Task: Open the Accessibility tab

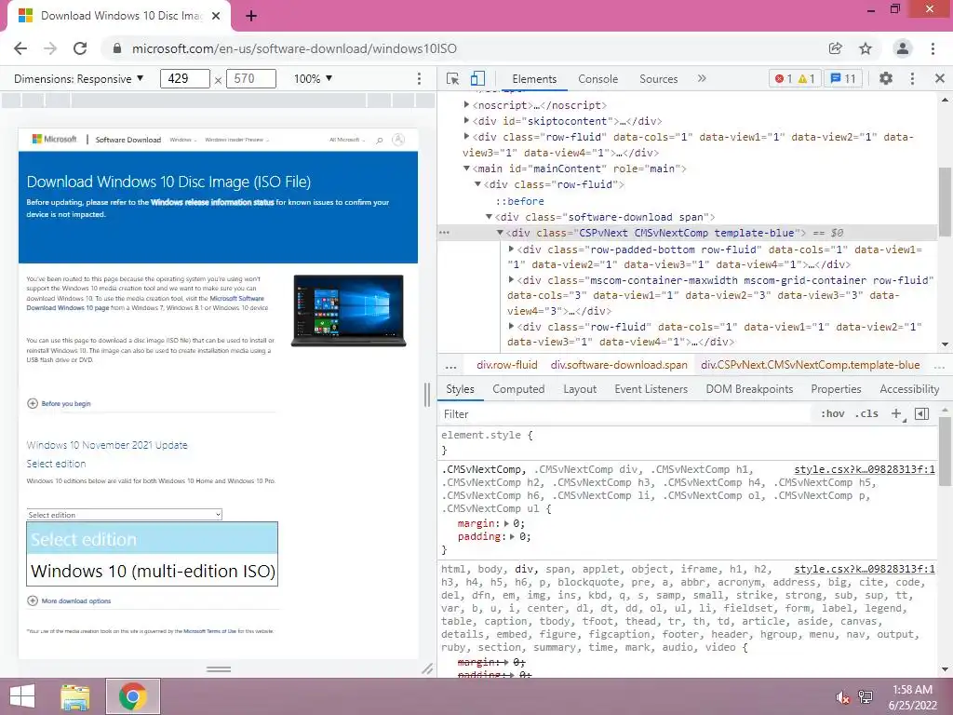Action: 909,389
